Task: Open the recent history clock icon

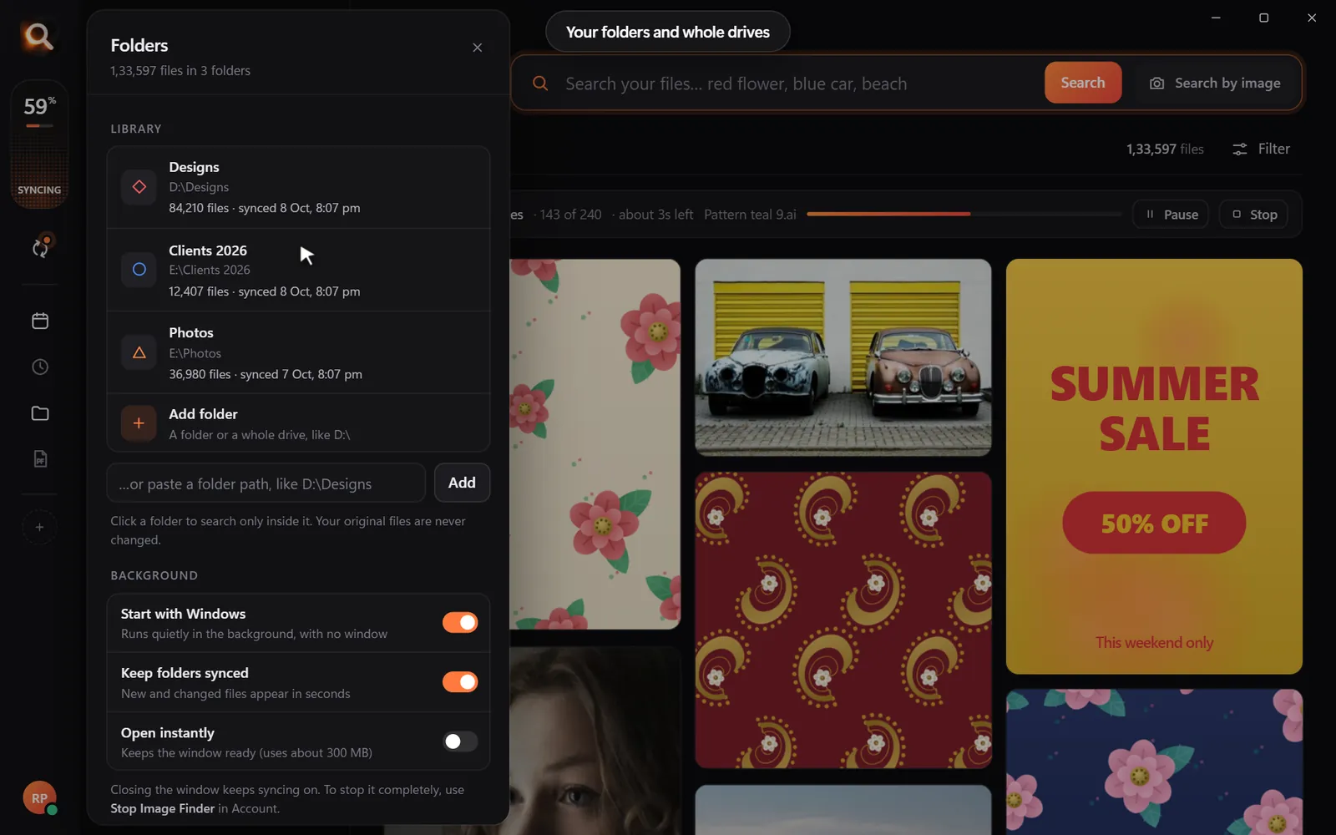Action: (40, 367)
